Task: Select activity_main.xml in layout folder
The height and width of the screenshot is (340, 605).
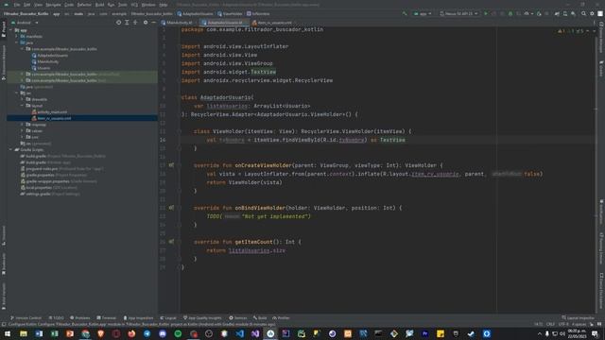Action: pos(52,112)
